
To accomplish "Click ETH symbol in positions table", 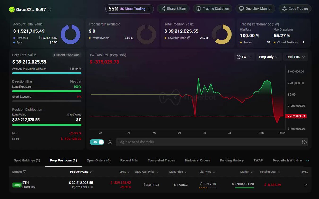I will pos(26,183).
